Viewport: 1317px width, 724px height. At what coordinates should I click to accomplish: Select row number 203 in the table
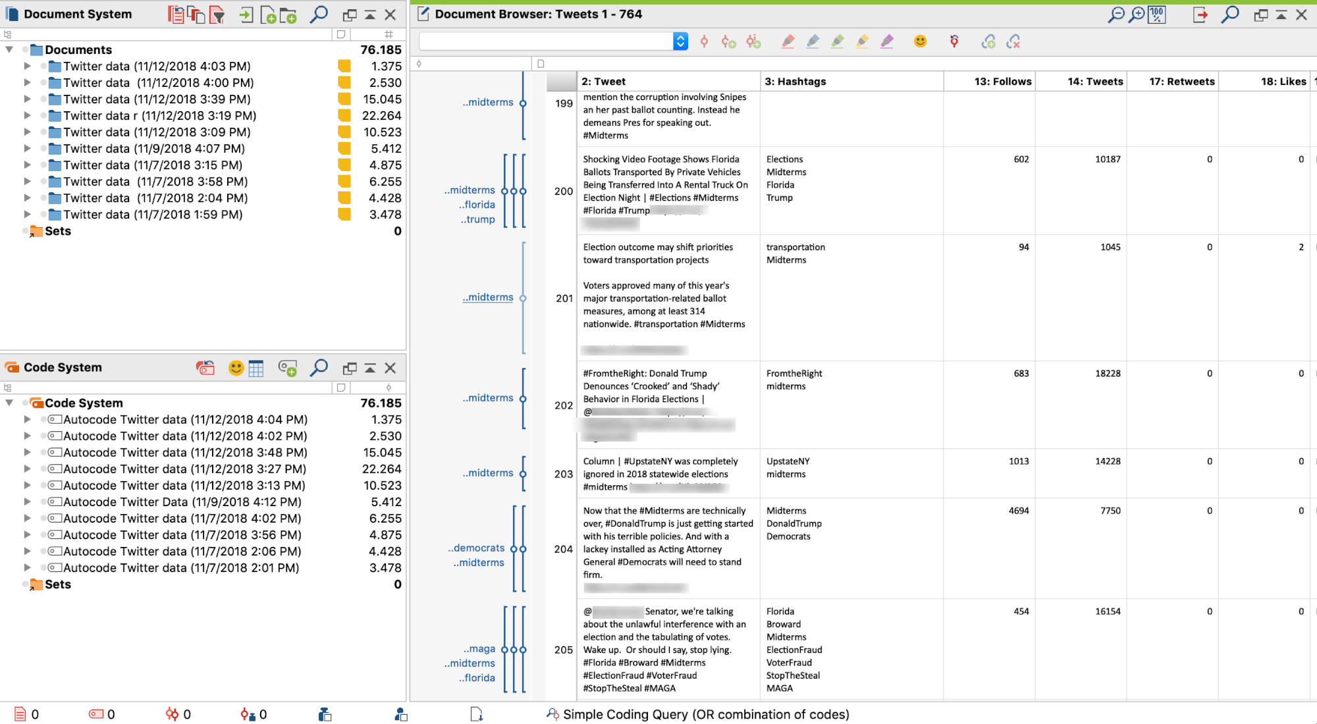[x=563, y=474]
